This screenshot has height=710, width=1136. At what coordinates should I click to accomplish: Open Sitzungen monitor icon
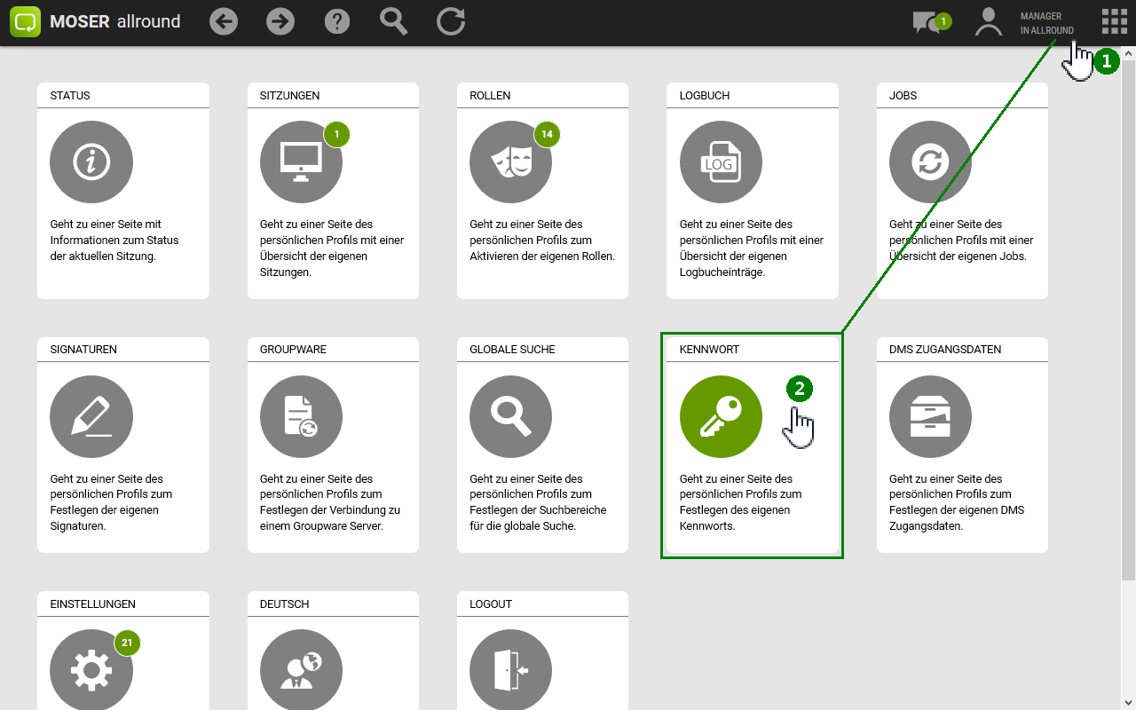301,162
